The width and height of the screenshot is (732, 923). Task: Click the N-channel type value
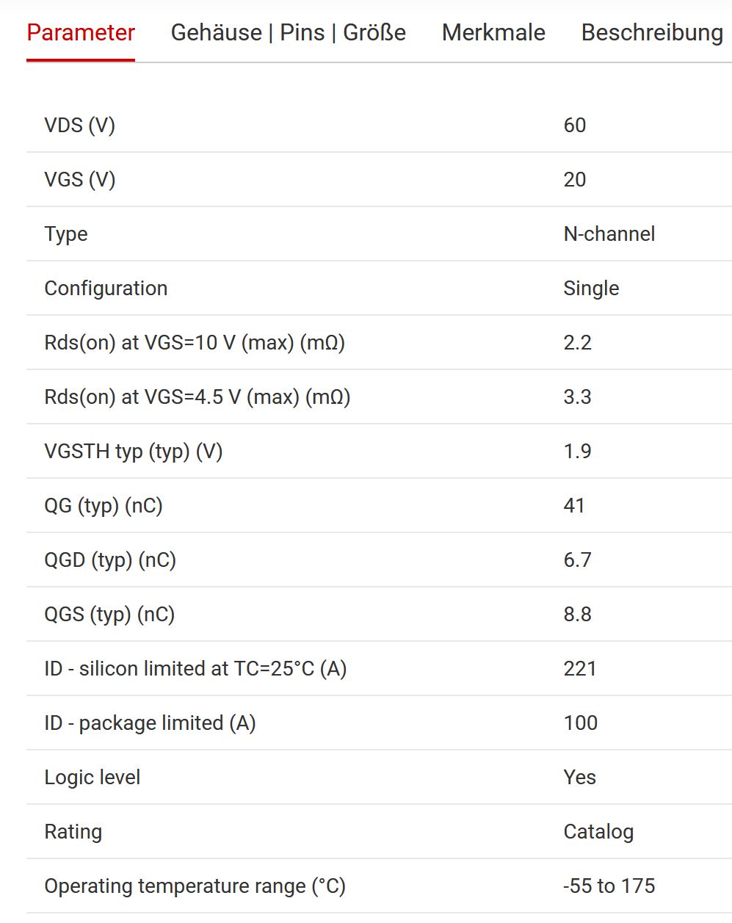pyautogui.click(x=609, y=234)
